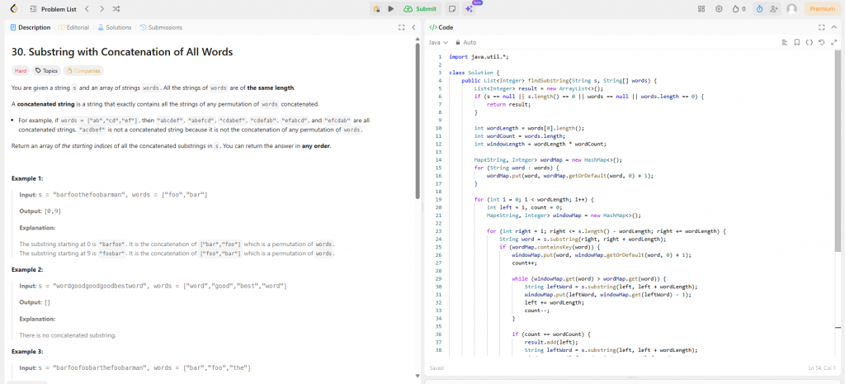The height and width of the screenshot is (384, 845).
Task: Click line 33 'count--;' code
Action: click(537, 311)
